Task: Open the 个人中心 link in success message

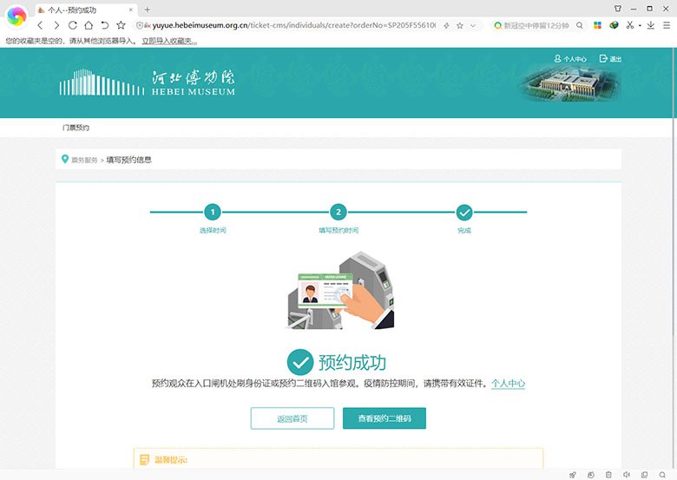Action: pyautogui.click(x=508, y=383)
